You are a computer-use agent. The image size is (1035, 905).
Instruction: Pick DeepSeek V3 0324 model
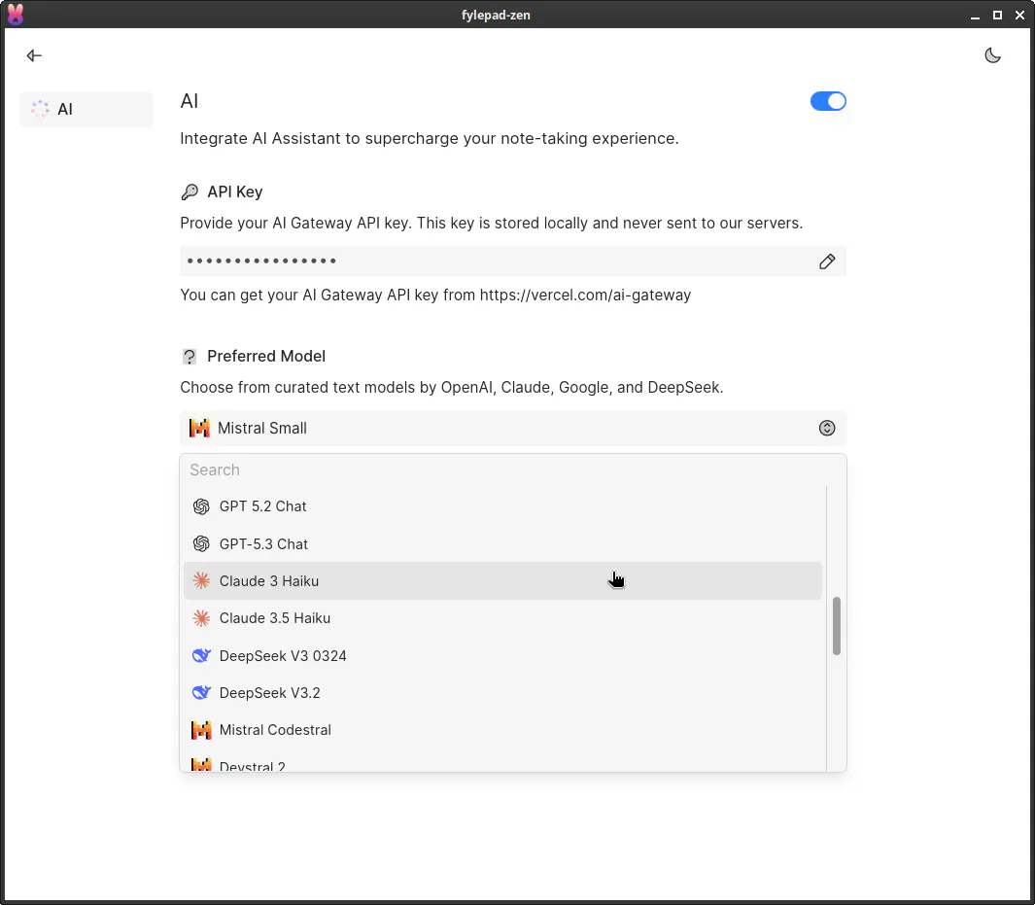pos(502,655)
